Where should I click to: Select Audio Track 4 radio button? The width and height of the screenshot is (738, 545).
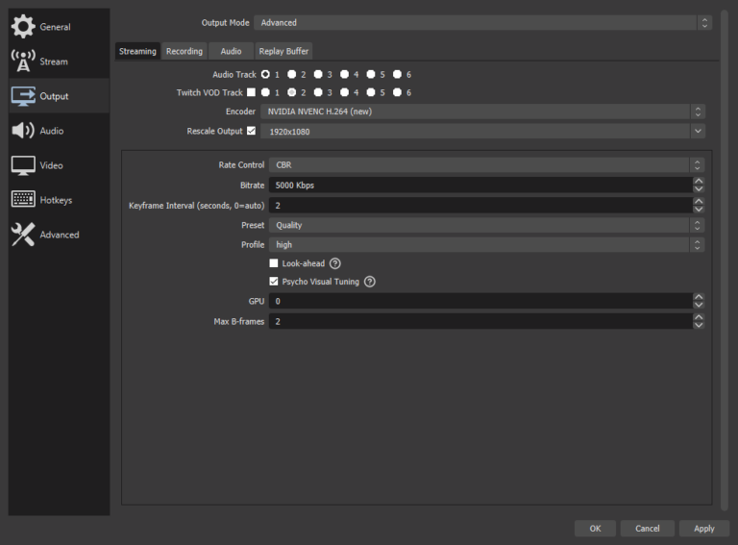tap(345, 74)
